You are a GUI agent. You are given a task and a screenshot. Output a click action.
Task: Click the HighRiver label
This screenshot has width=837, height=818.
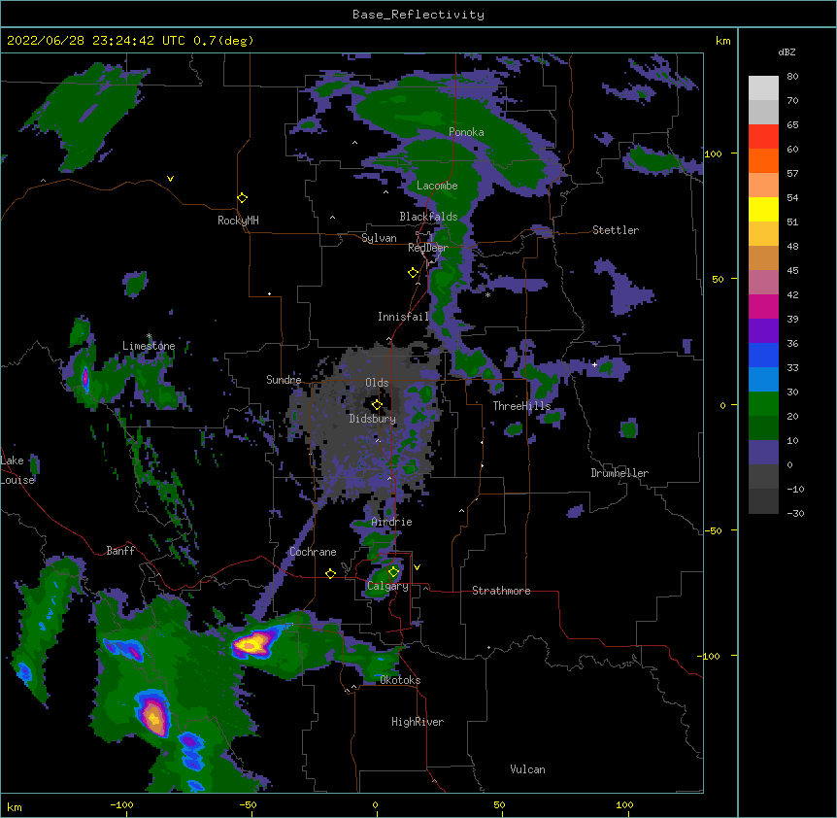click(418, 722)
